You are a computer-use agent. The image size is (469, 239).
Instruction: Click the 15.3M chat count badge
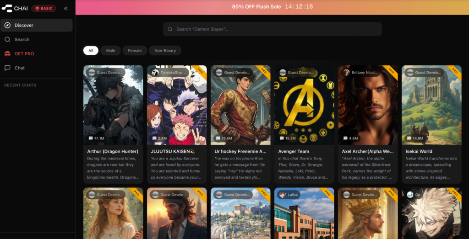coord(288,138)
